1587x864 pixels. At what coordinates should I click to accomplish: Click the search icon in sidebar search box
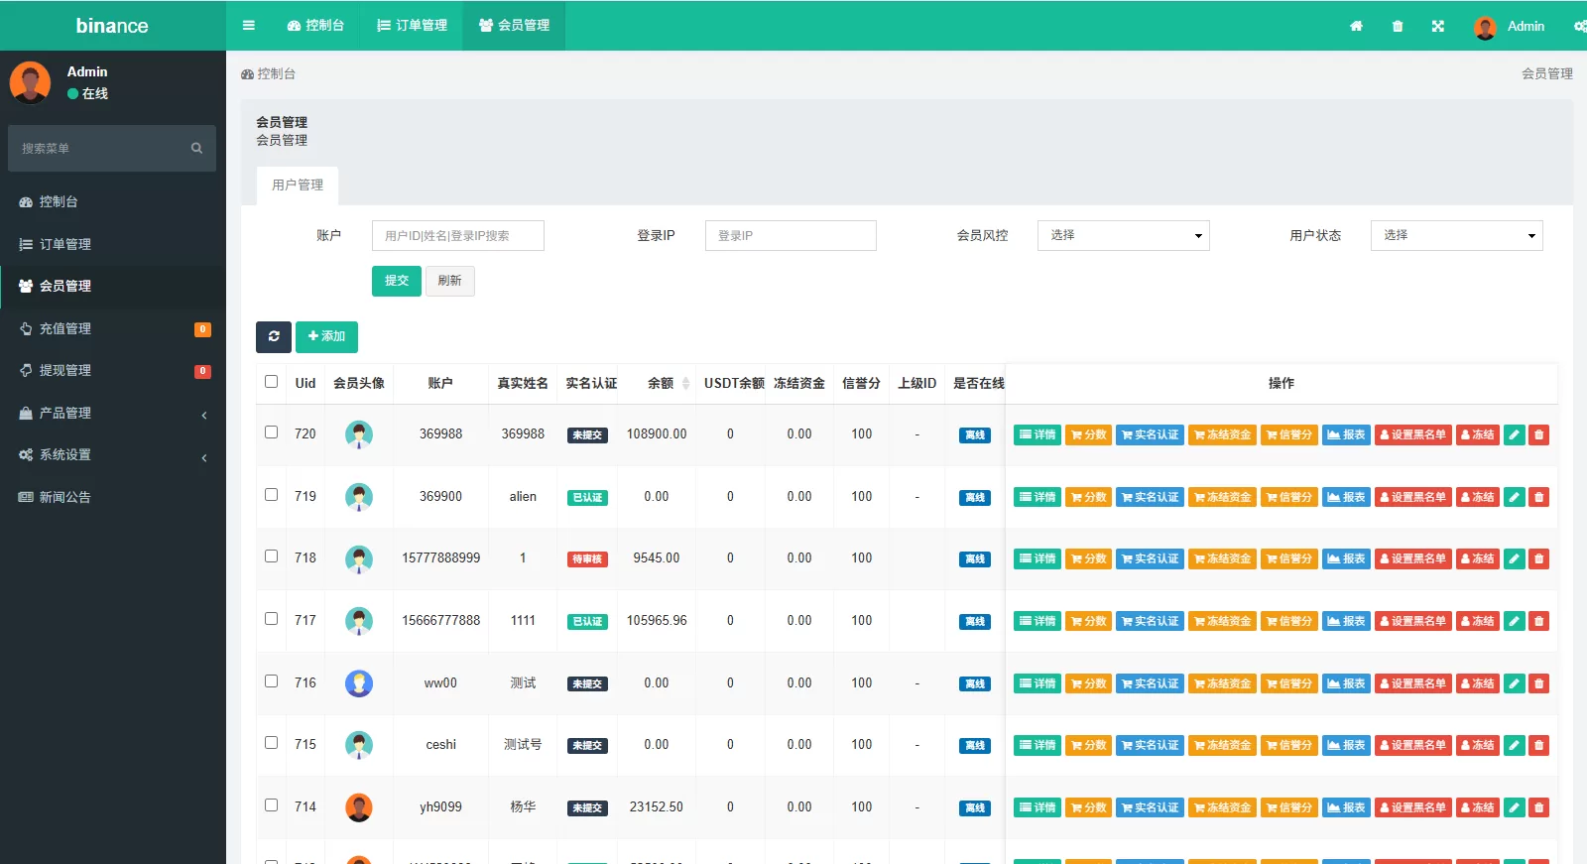(x=196, y=149)
